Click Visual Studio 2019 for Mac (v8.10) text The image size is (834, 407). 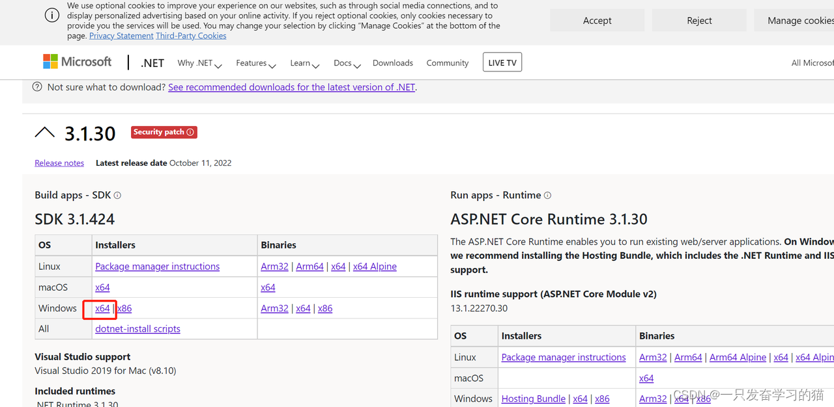coord(106,371)
